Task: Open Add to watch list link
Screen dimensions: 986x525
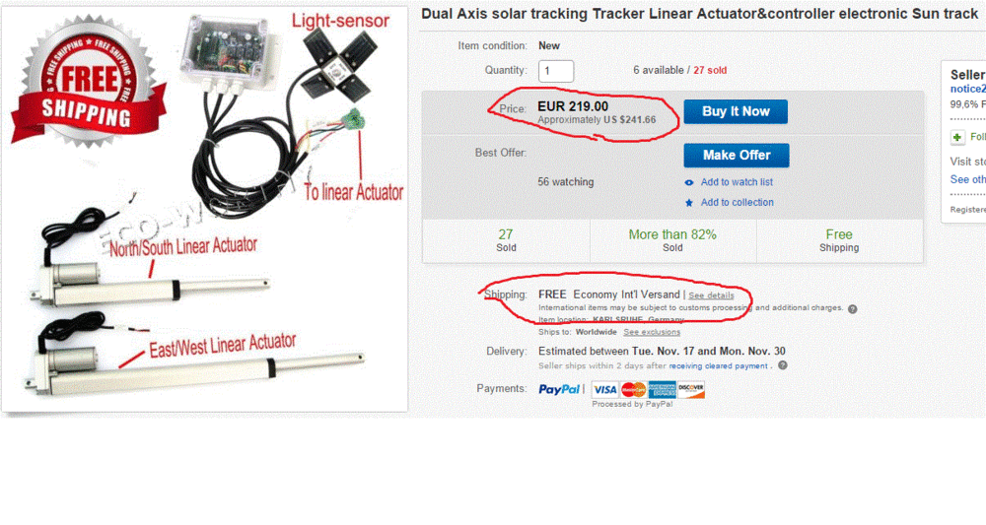Action: pyautogui.click(x=737, y=182)
